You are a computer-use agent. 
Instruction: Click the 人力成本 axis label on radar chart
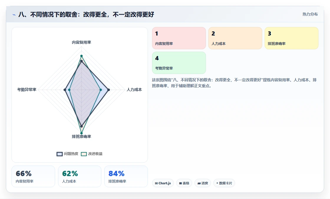click(x=134, y=90)
